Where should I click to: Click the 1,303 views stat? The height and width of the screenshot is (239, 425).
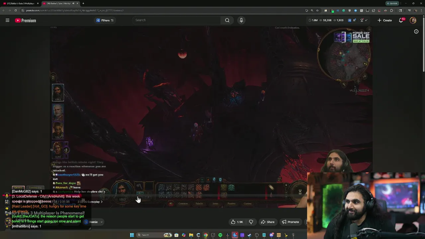tap(338, 20)
